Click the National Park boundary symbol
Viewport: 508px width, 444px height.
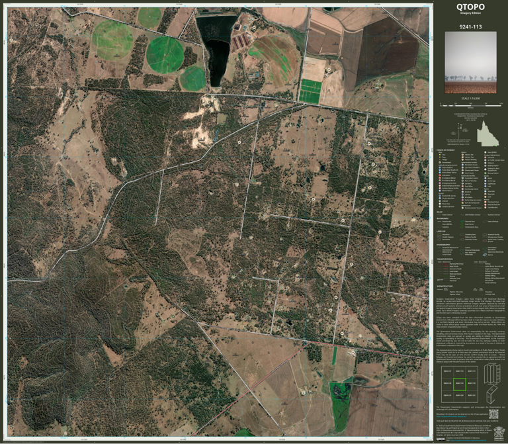[462, 222]
